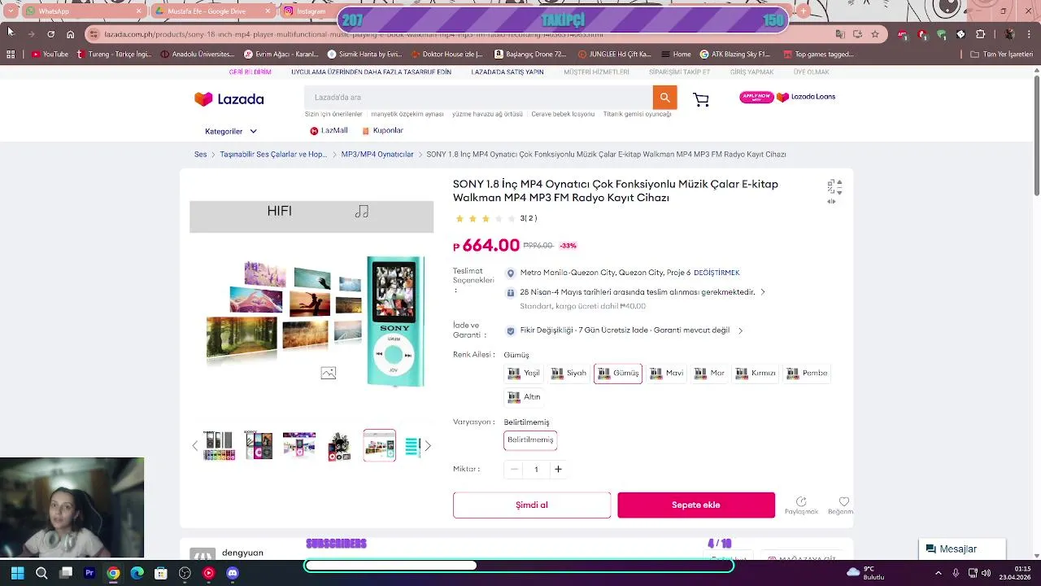Select the Siyah color option

click(568, 373)
